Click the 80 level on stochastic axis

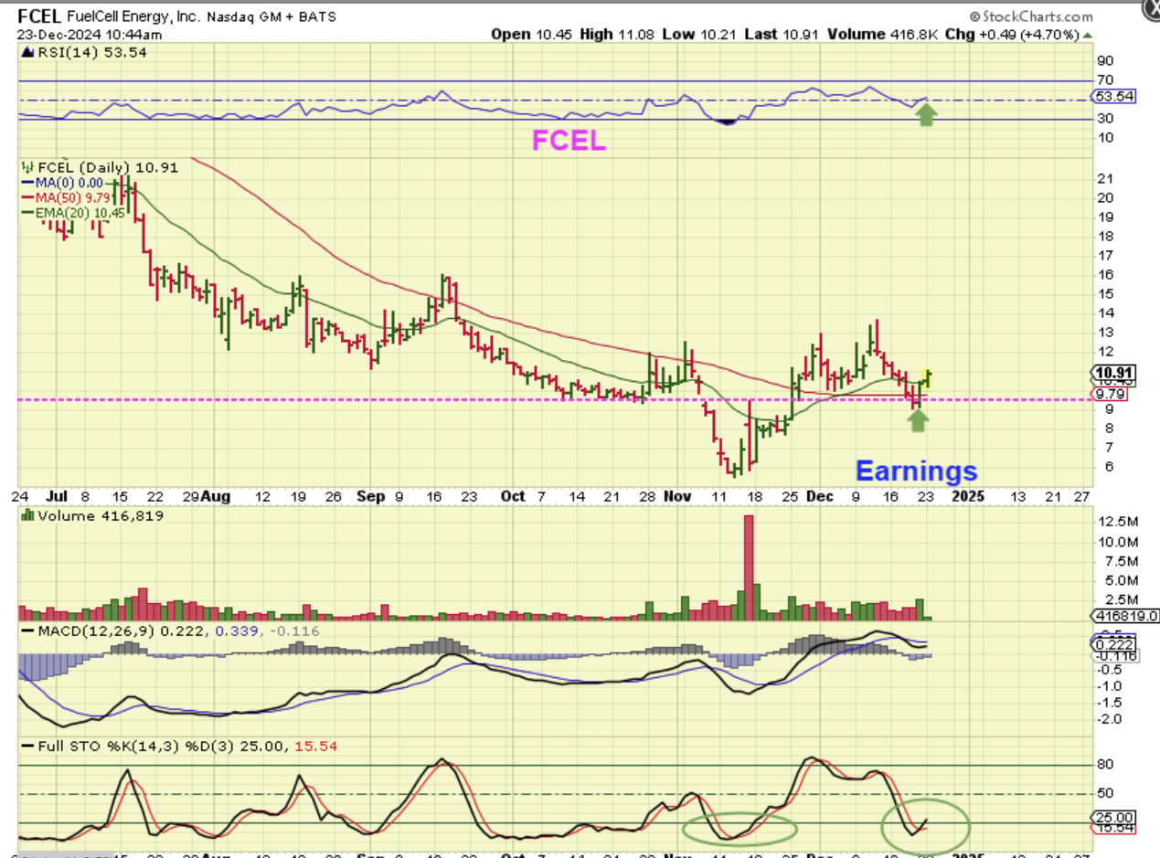pos(1104,765)
